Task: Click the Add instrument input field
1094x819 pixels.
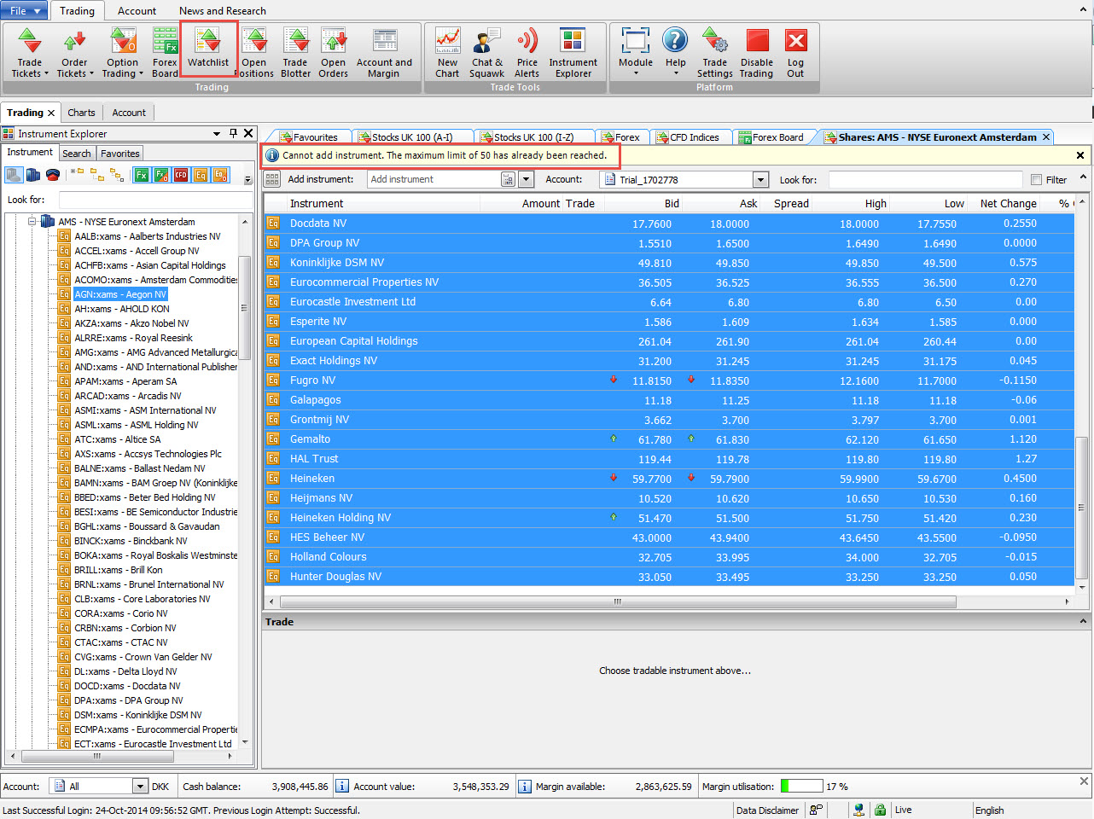Action: coord(434,179)
